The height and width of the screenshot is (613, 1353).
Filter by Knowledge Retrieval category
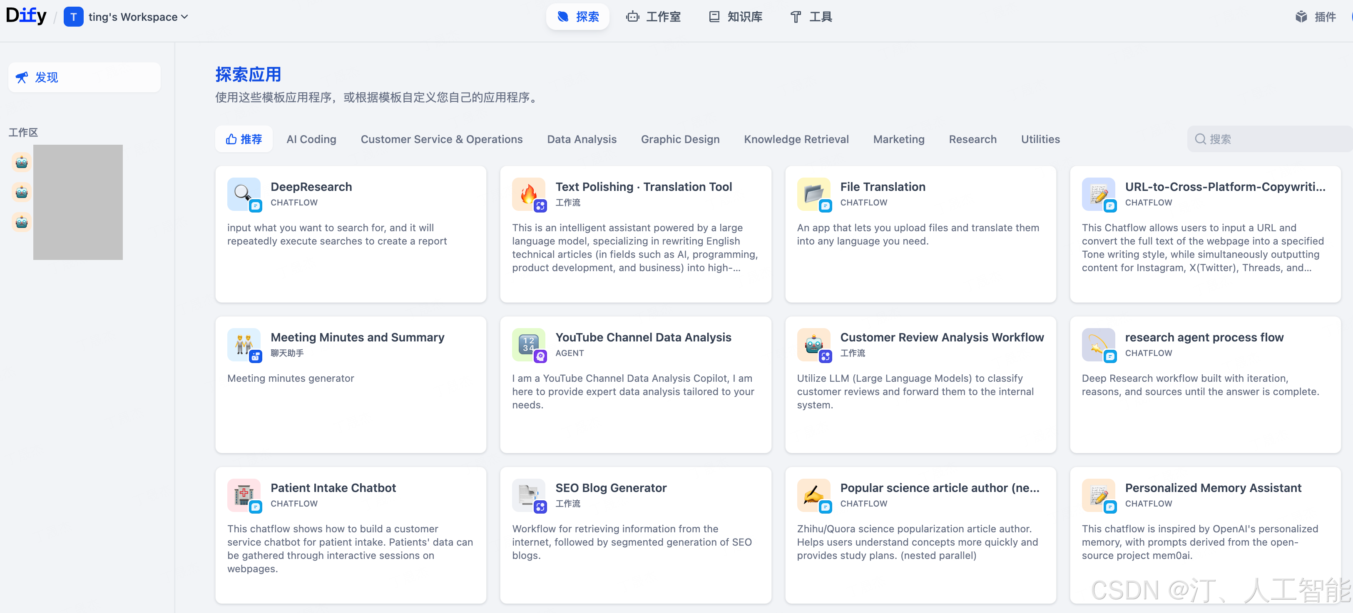(796, 139)
